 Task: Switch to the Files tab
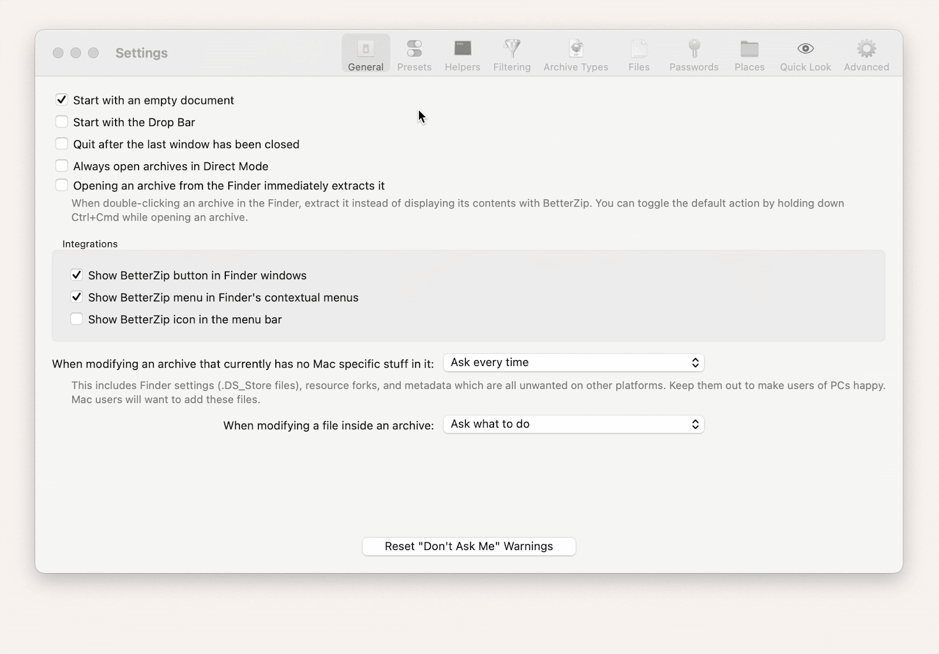click(639, 53)
